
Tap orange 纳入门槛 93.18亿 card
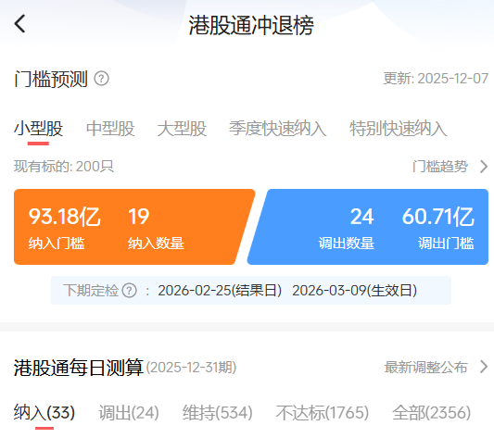pos(134,227)
